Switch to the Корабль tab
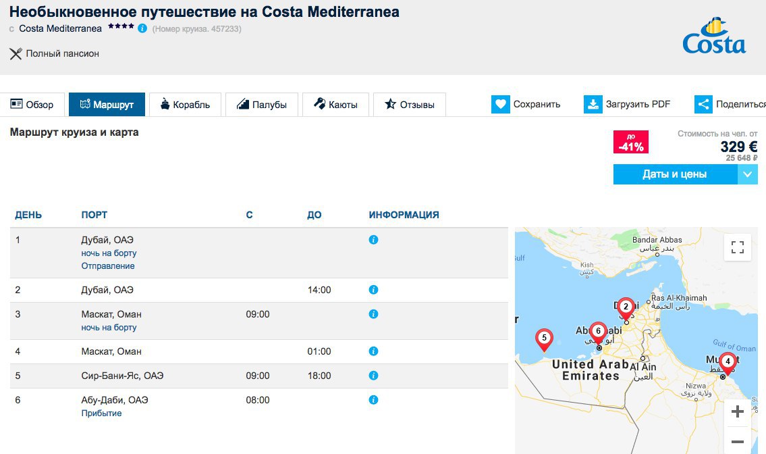Viewport: 766px width, 454px height. [185, 104]
